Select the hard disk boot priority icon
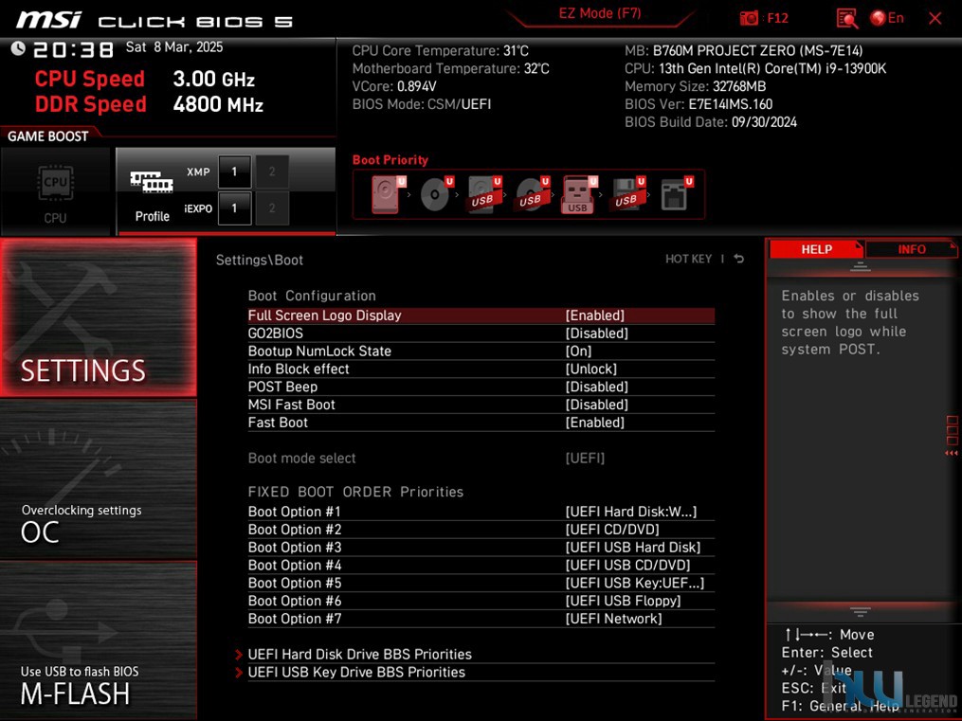This screenshot has height=721, width=962. click(389, 194)
